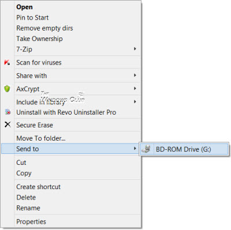
Task: Click the X icon next to Secure Erase
Action: 8,125
